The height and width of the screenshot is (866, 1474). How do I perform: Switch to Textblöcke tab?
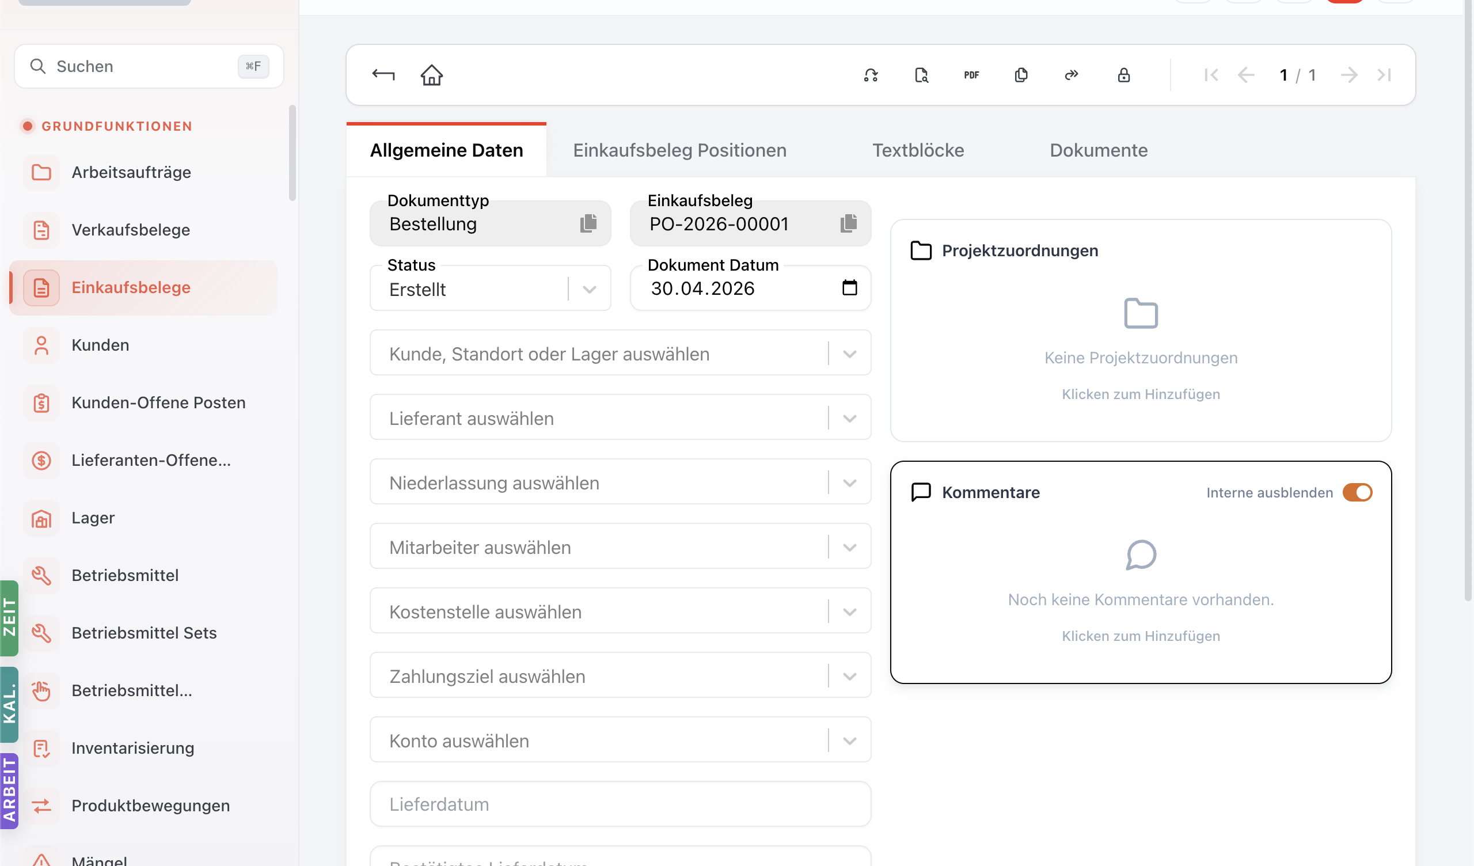coord(918,150)
